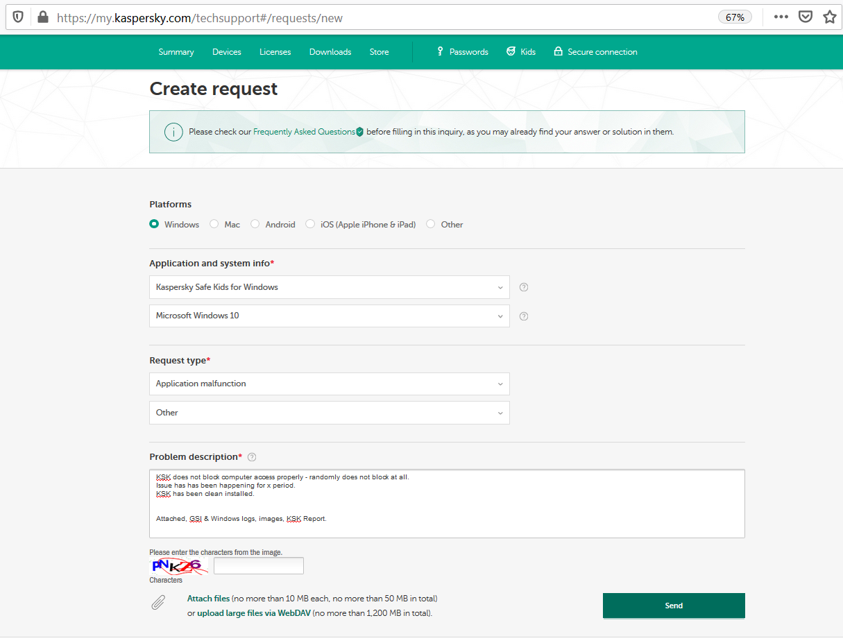Click the Platforms label
The width and height of the screenshot is (843, 643).
pos(171,205)
